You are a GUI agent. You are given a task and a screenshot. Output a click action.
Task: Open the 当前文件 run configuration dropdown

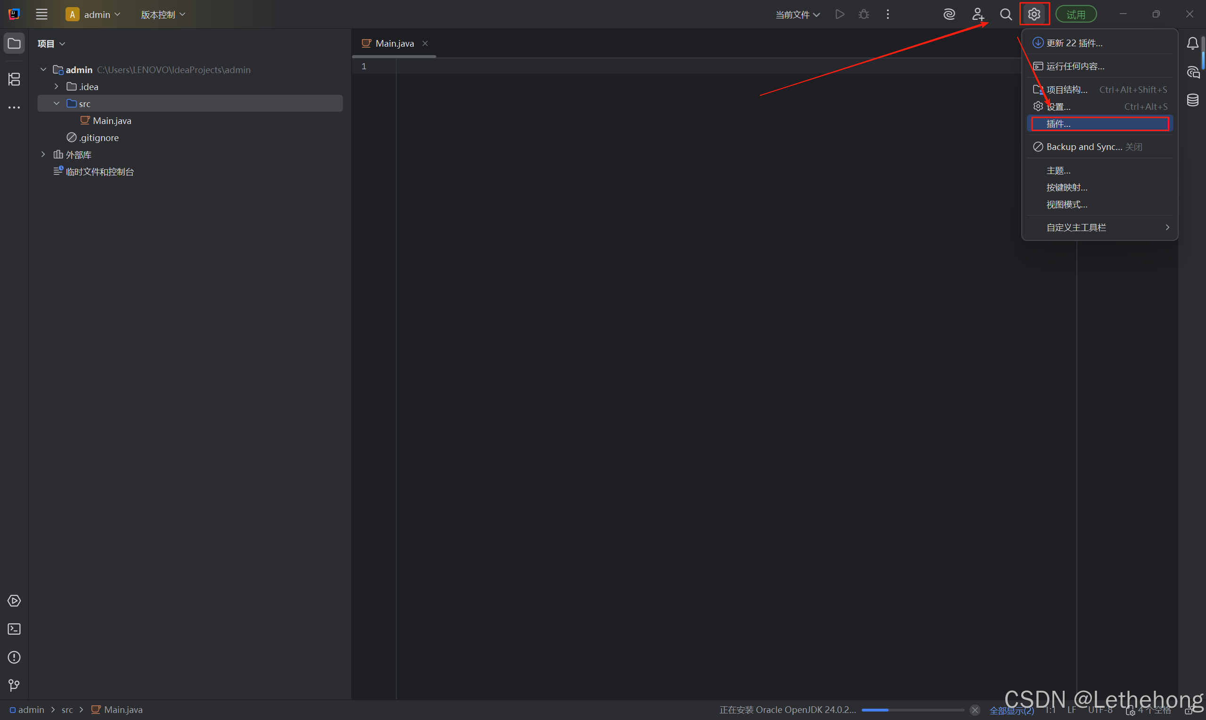[x=797, y=15]
